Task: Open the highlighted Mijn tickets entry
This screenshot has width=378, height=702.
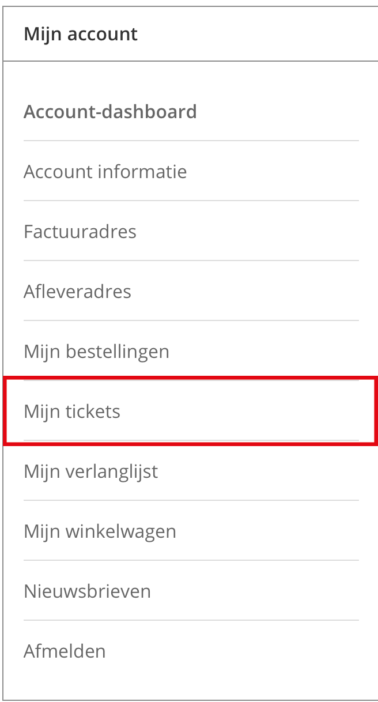Action: pyautogui.click(x=72, y=411)
